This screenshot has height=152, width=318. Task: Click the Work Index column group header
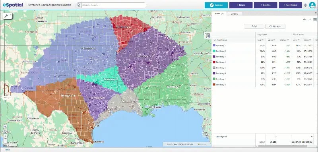click(x=299, y=34)
